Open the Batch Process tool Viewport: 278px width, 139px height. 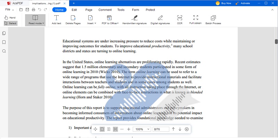(x=213, y=20)
